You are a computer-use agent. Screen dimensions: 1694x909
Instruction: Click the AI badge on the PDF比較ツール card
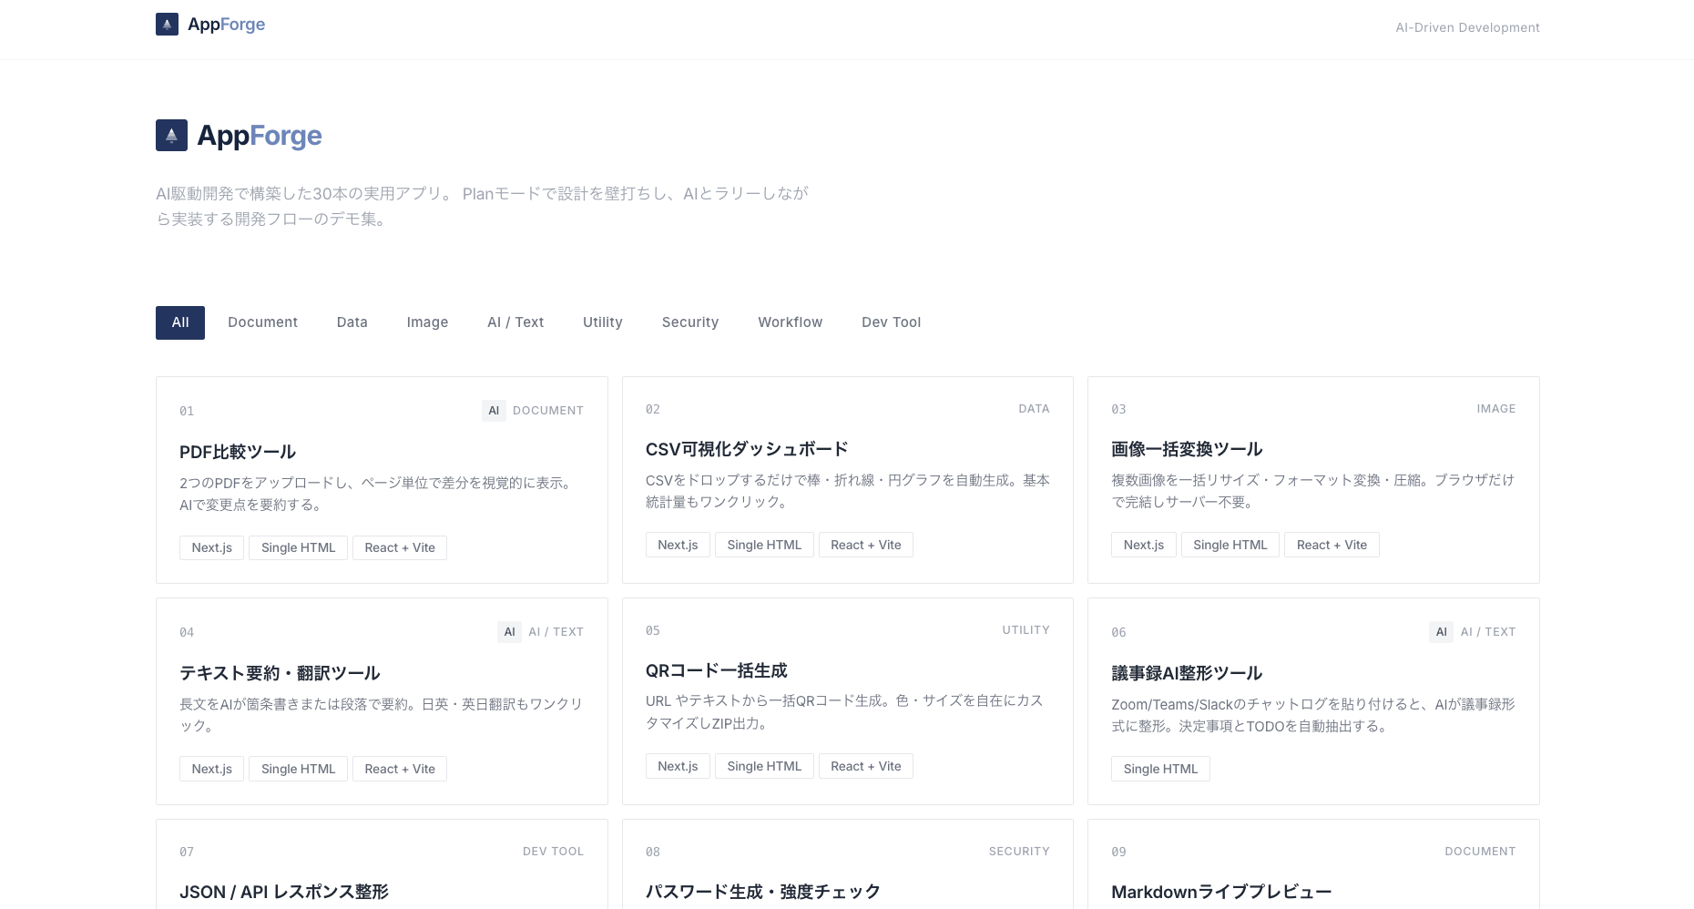click(x=494, y=411)
